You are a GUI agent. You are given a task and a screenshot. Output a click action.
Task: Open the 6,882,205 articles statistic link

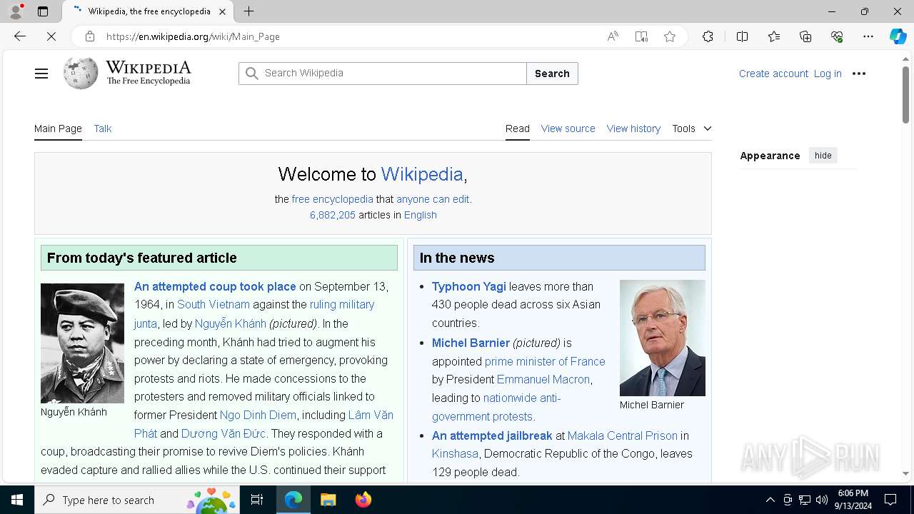click(x=332, y=215)
